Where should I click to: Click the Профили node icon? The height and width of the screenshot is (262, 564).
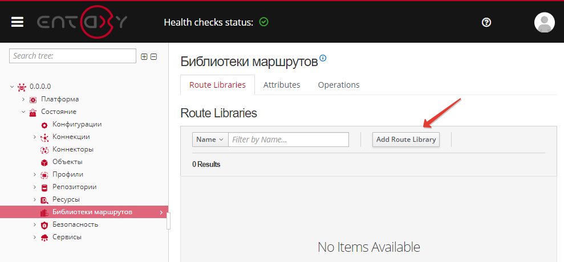(44, 175)
